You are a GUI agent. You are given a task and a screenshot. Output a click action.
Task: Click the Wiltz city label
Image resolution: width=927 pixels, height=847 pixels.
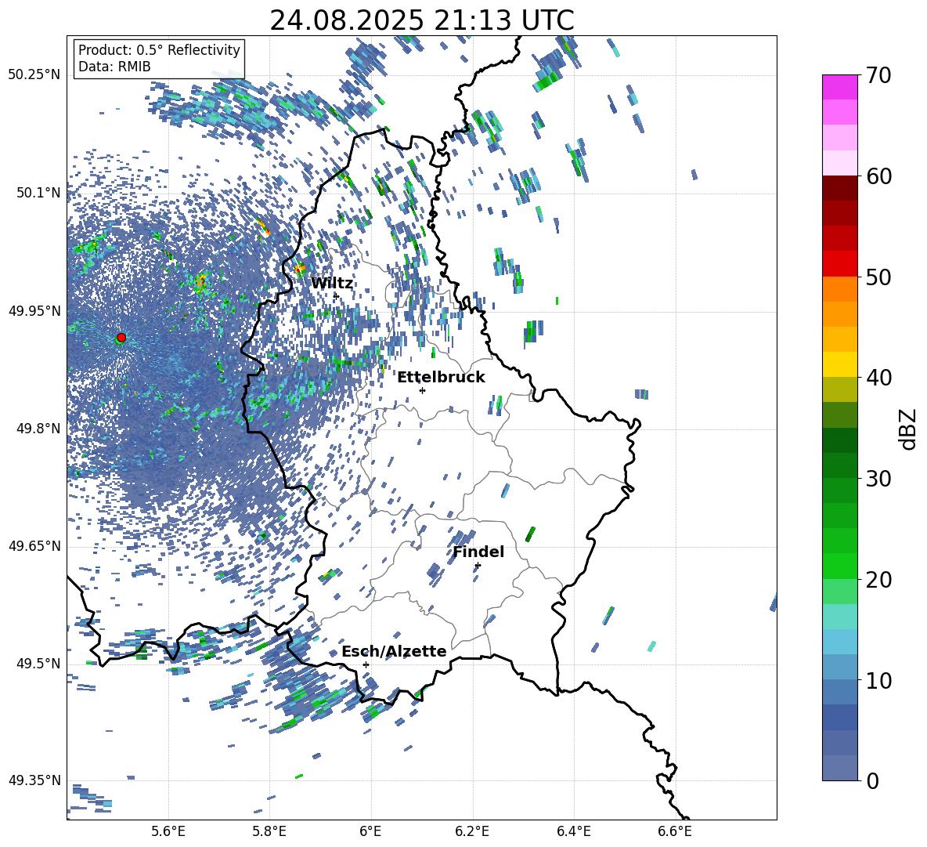click(332, 284)
